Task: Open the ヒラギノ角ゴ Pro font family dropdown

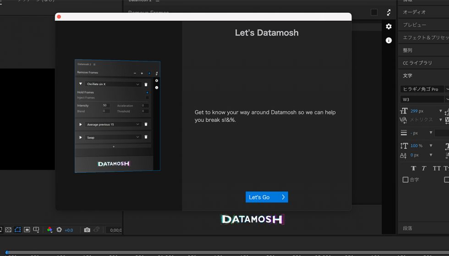Action: pyautogui.click(x=424, y=89)
